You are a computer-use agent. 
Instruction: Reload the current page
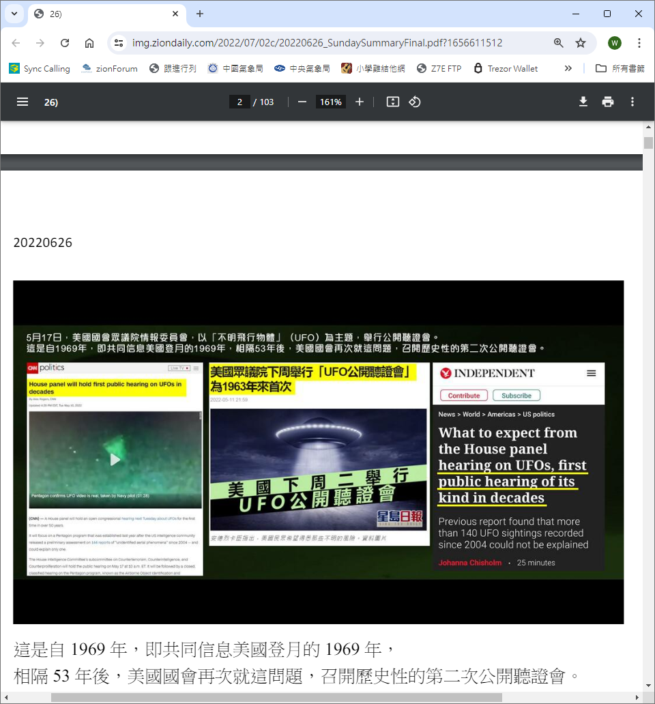click(x=65, y=43)
